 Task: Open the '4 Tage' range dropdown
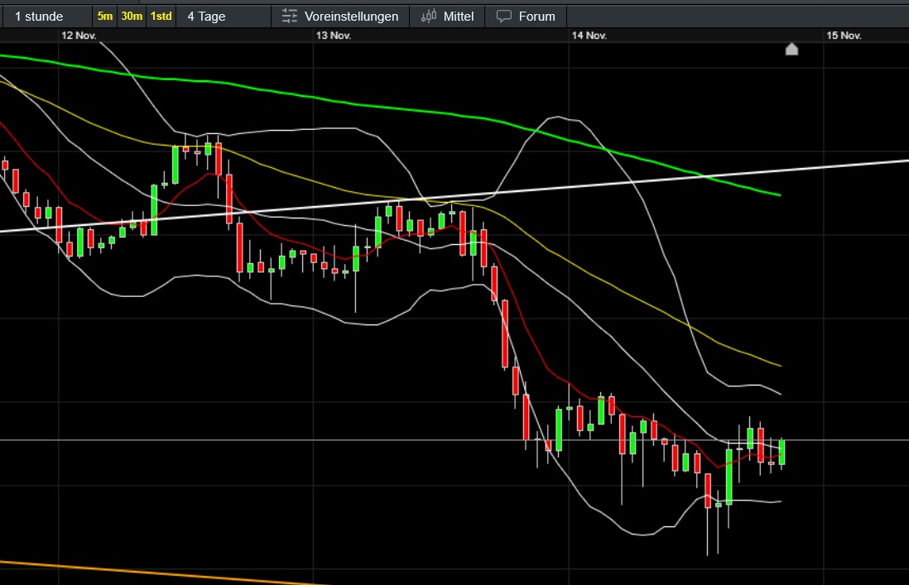tap(206, 17)
